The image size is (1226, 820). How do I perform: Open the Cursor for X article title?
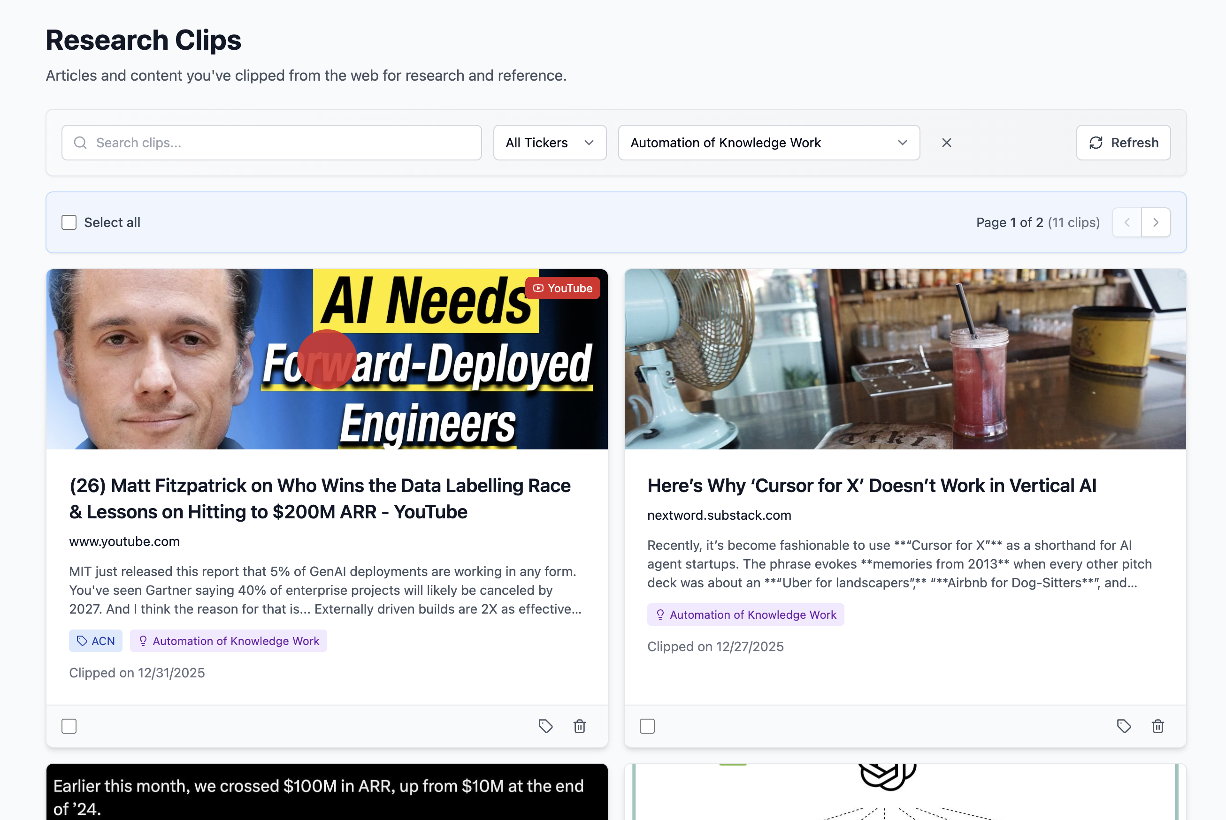(871, 486)
